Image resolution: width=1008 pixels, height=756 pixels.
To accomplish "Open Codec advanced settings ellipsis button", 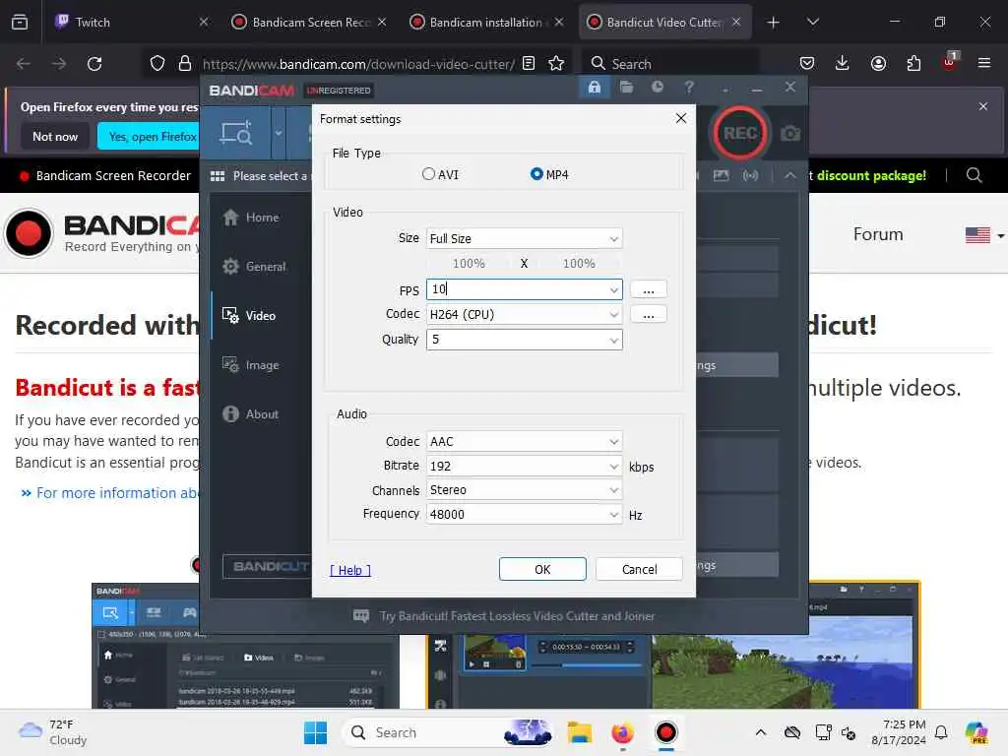I will 648,314.
